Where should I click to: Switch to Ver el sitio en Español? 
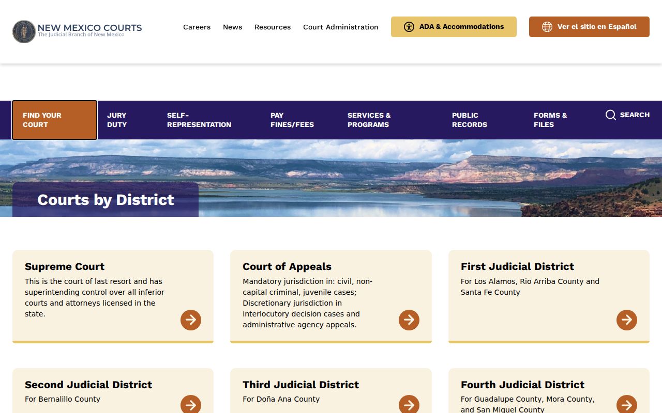[x=589, y=27]
